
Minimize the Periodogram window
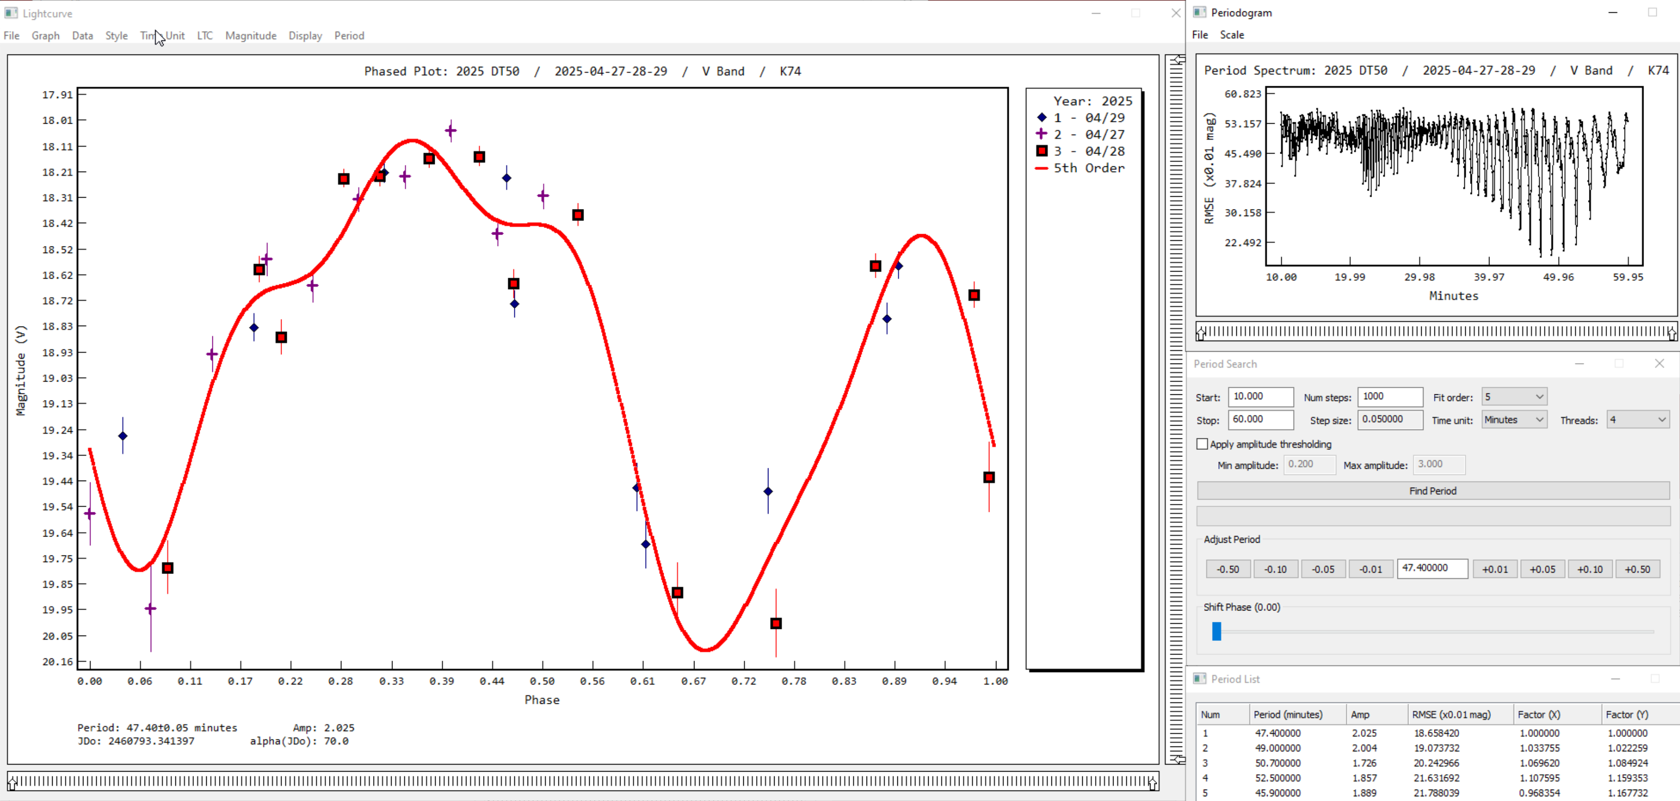coord(1613,12)
